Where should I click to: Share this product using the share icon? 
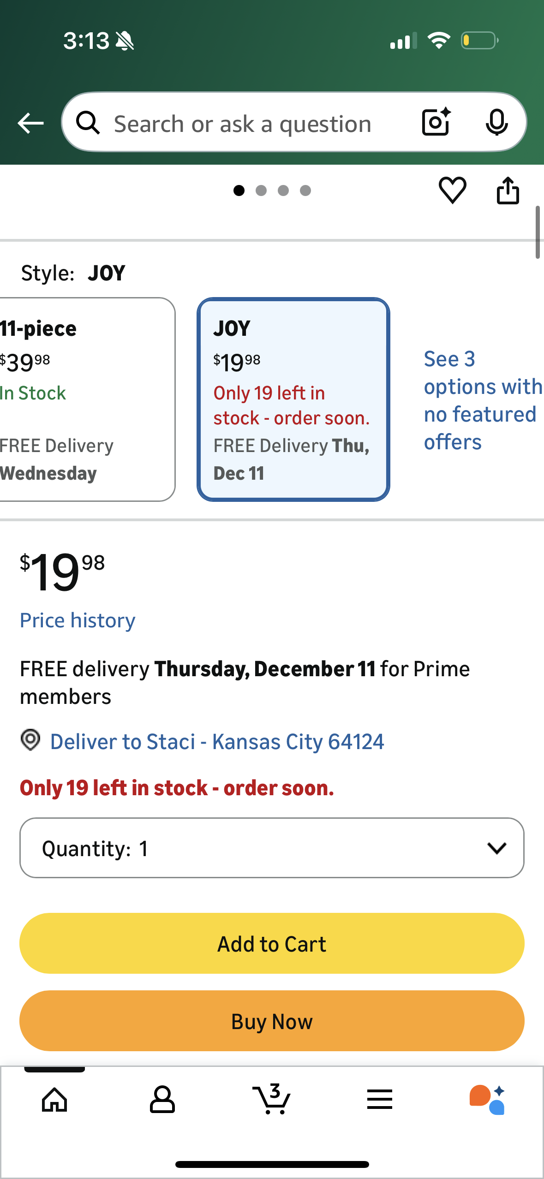(x=508, y=190)
